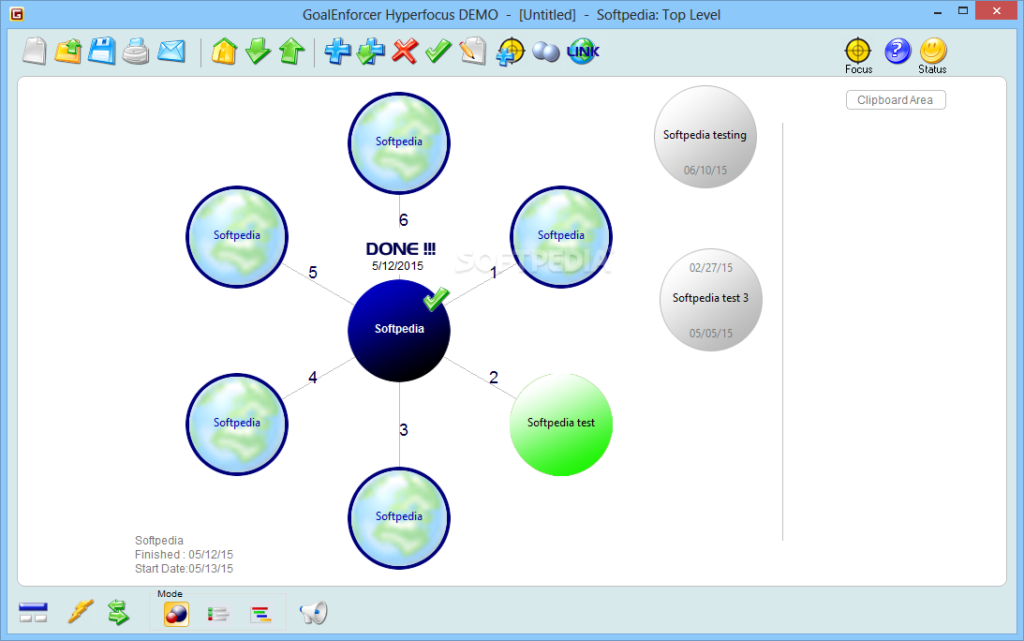Select the Softpedia globe numbered 5
1024x641 pixels.
coord(237,237)
